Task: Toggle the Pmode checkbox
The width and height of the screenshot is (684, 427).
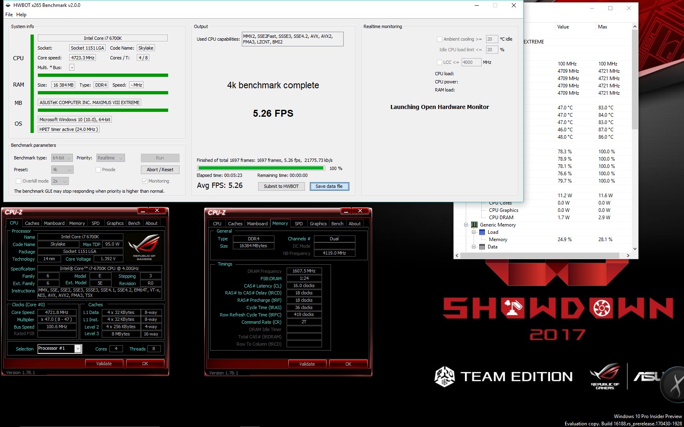Action: (98, 170)
